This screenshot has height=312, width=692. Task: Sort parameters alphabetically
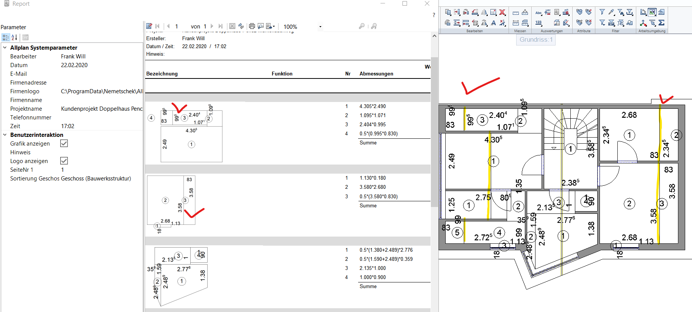14,37
